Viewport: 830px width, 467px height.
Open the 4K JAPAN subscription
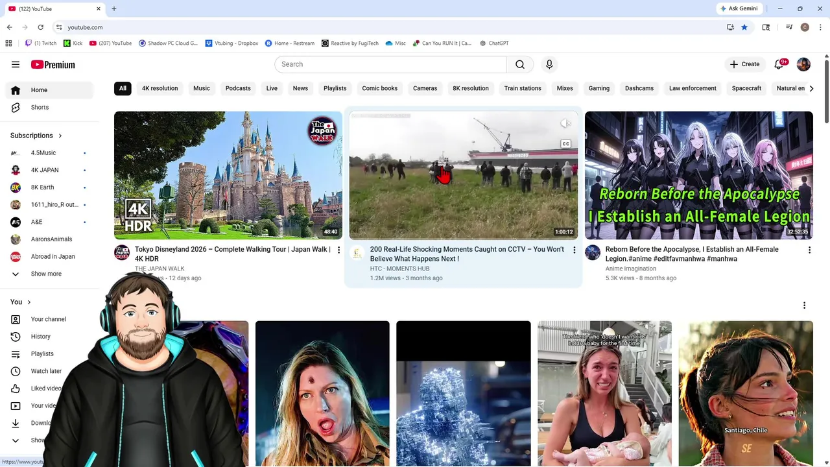pyautogui.click(x=49, y=171)
